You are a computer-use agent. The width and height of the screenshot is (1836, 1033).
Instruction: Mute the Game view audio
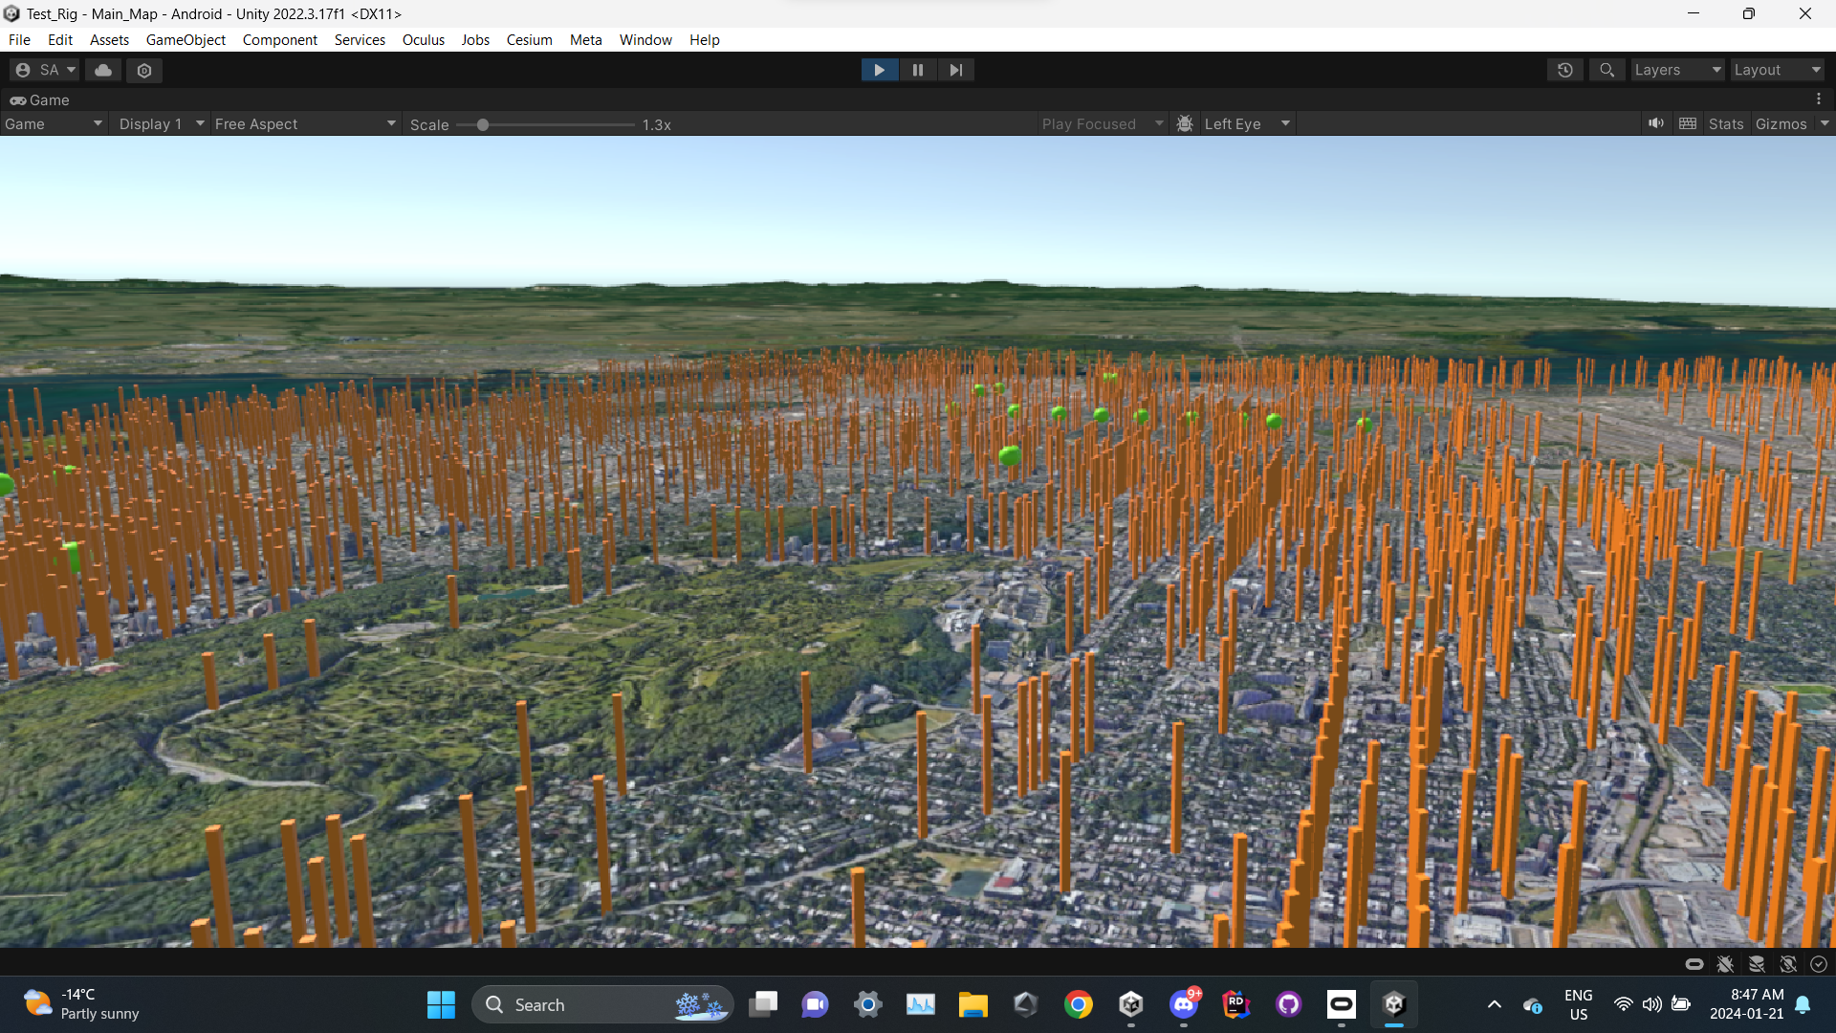(x=1656, y=124)
